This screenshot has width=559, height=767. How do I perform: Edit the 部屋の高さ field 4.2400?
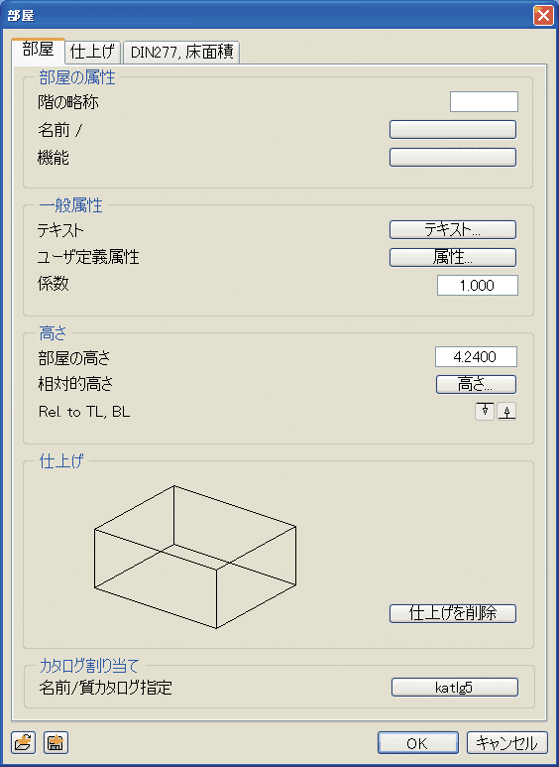(x=477, y=357)
